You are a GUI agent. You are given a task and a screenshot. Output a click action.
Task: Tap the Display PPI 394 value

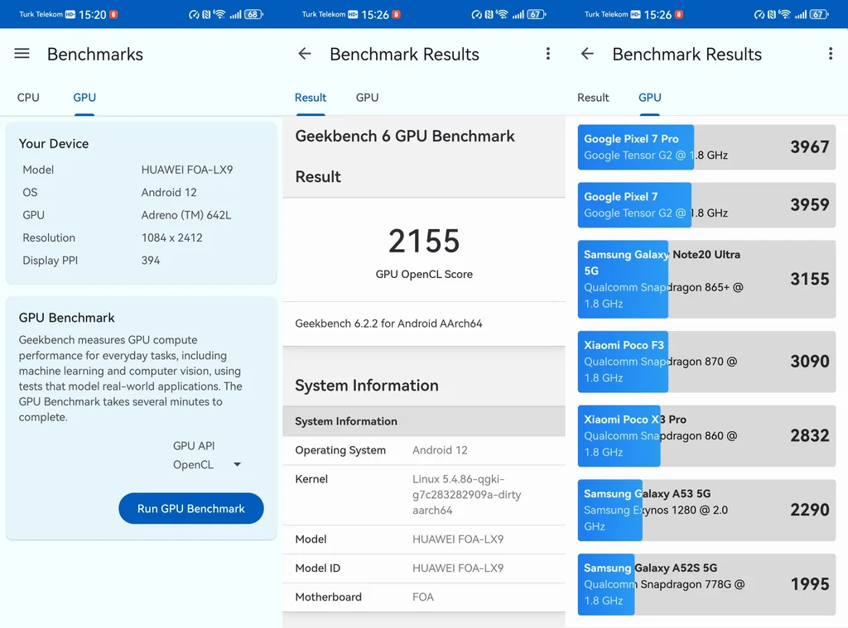[x=151, y=261]
